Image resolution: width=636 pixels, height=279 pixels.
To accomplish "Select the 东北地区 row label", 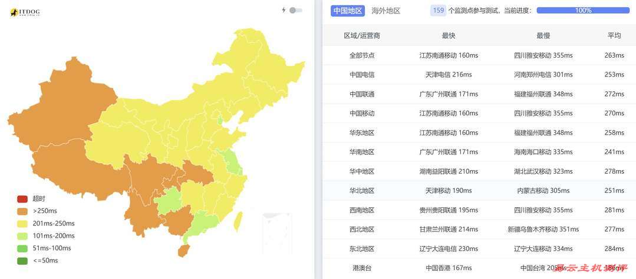I will (x=362, y=248).
